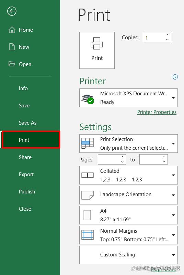Click the Home house icon

point(12,30)
